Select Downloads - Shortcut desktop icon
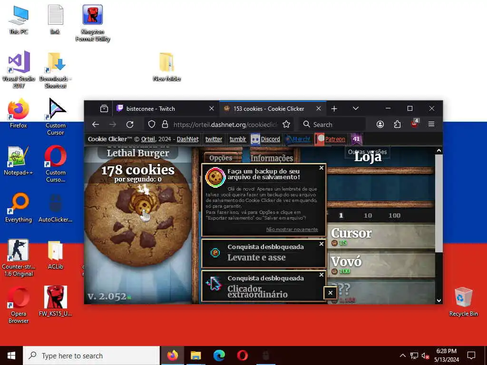The image size is (487, 365). pos(55,70)
